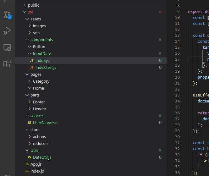Open App.js file
The width and height of the screenshot is (209, 176).
pyautogui.click(x=91, y=164)
